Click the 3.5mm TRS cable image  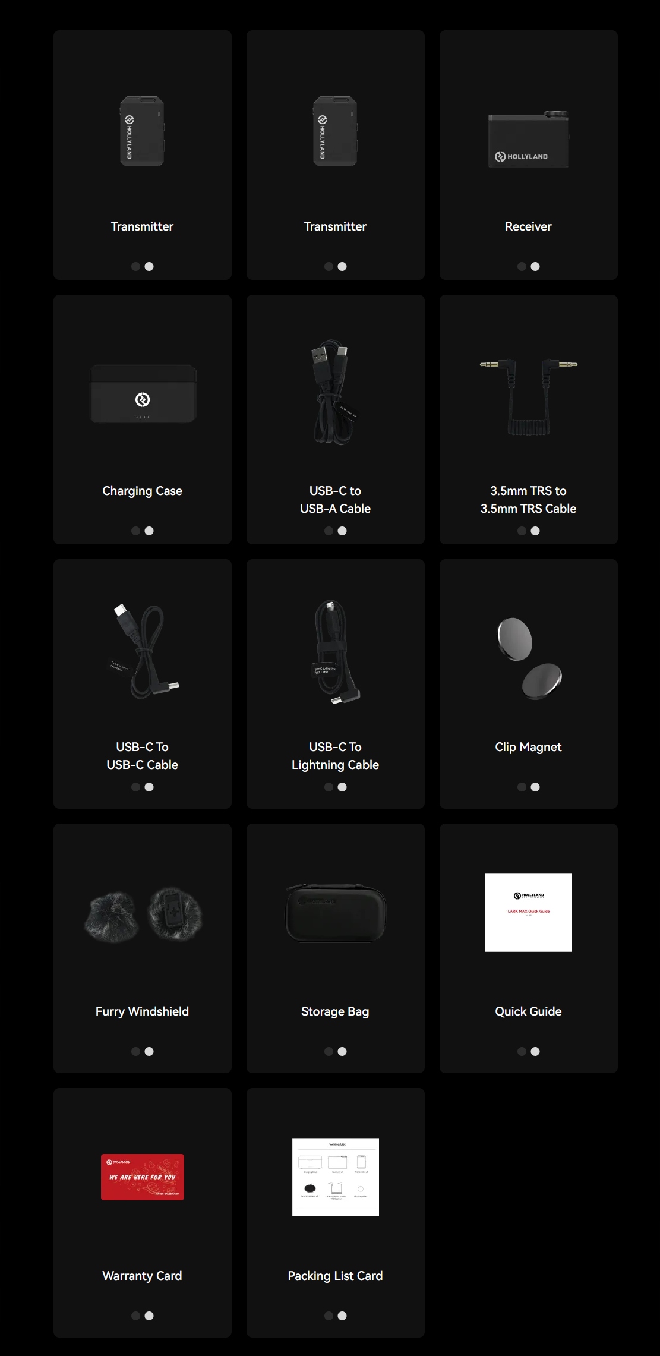click(528, 396)
